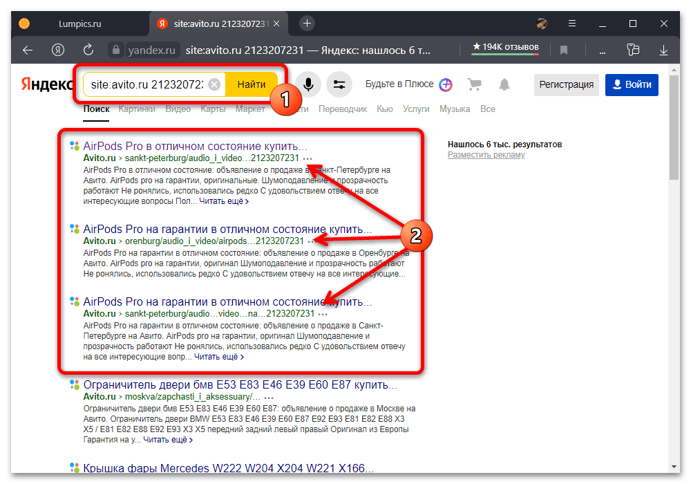The width and height of the screenshot is (691, 484).
Task: Open the search settings sliders icon
Action: 339,84
